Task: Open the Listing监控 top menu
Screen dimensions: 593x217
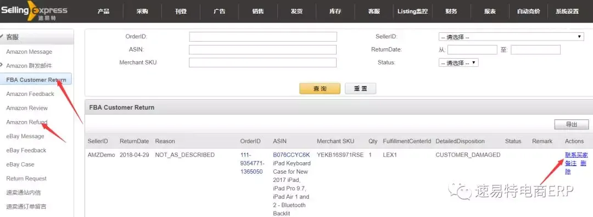Action: point(412,12)
